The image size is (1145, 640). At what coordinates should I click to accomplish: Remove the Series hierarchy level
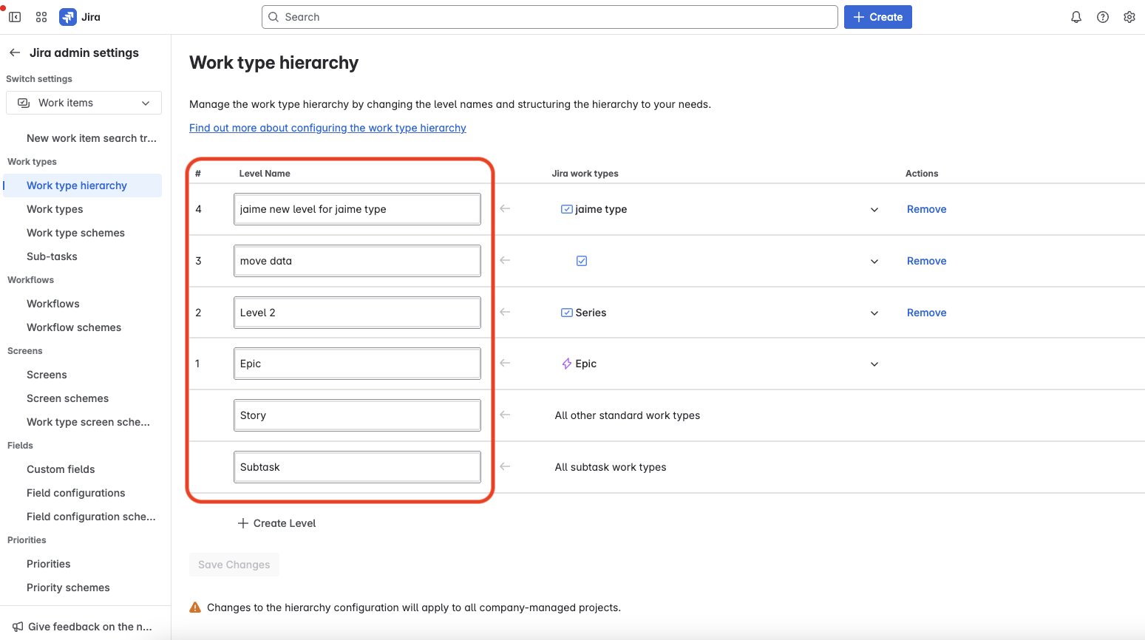tap(926, 312)
